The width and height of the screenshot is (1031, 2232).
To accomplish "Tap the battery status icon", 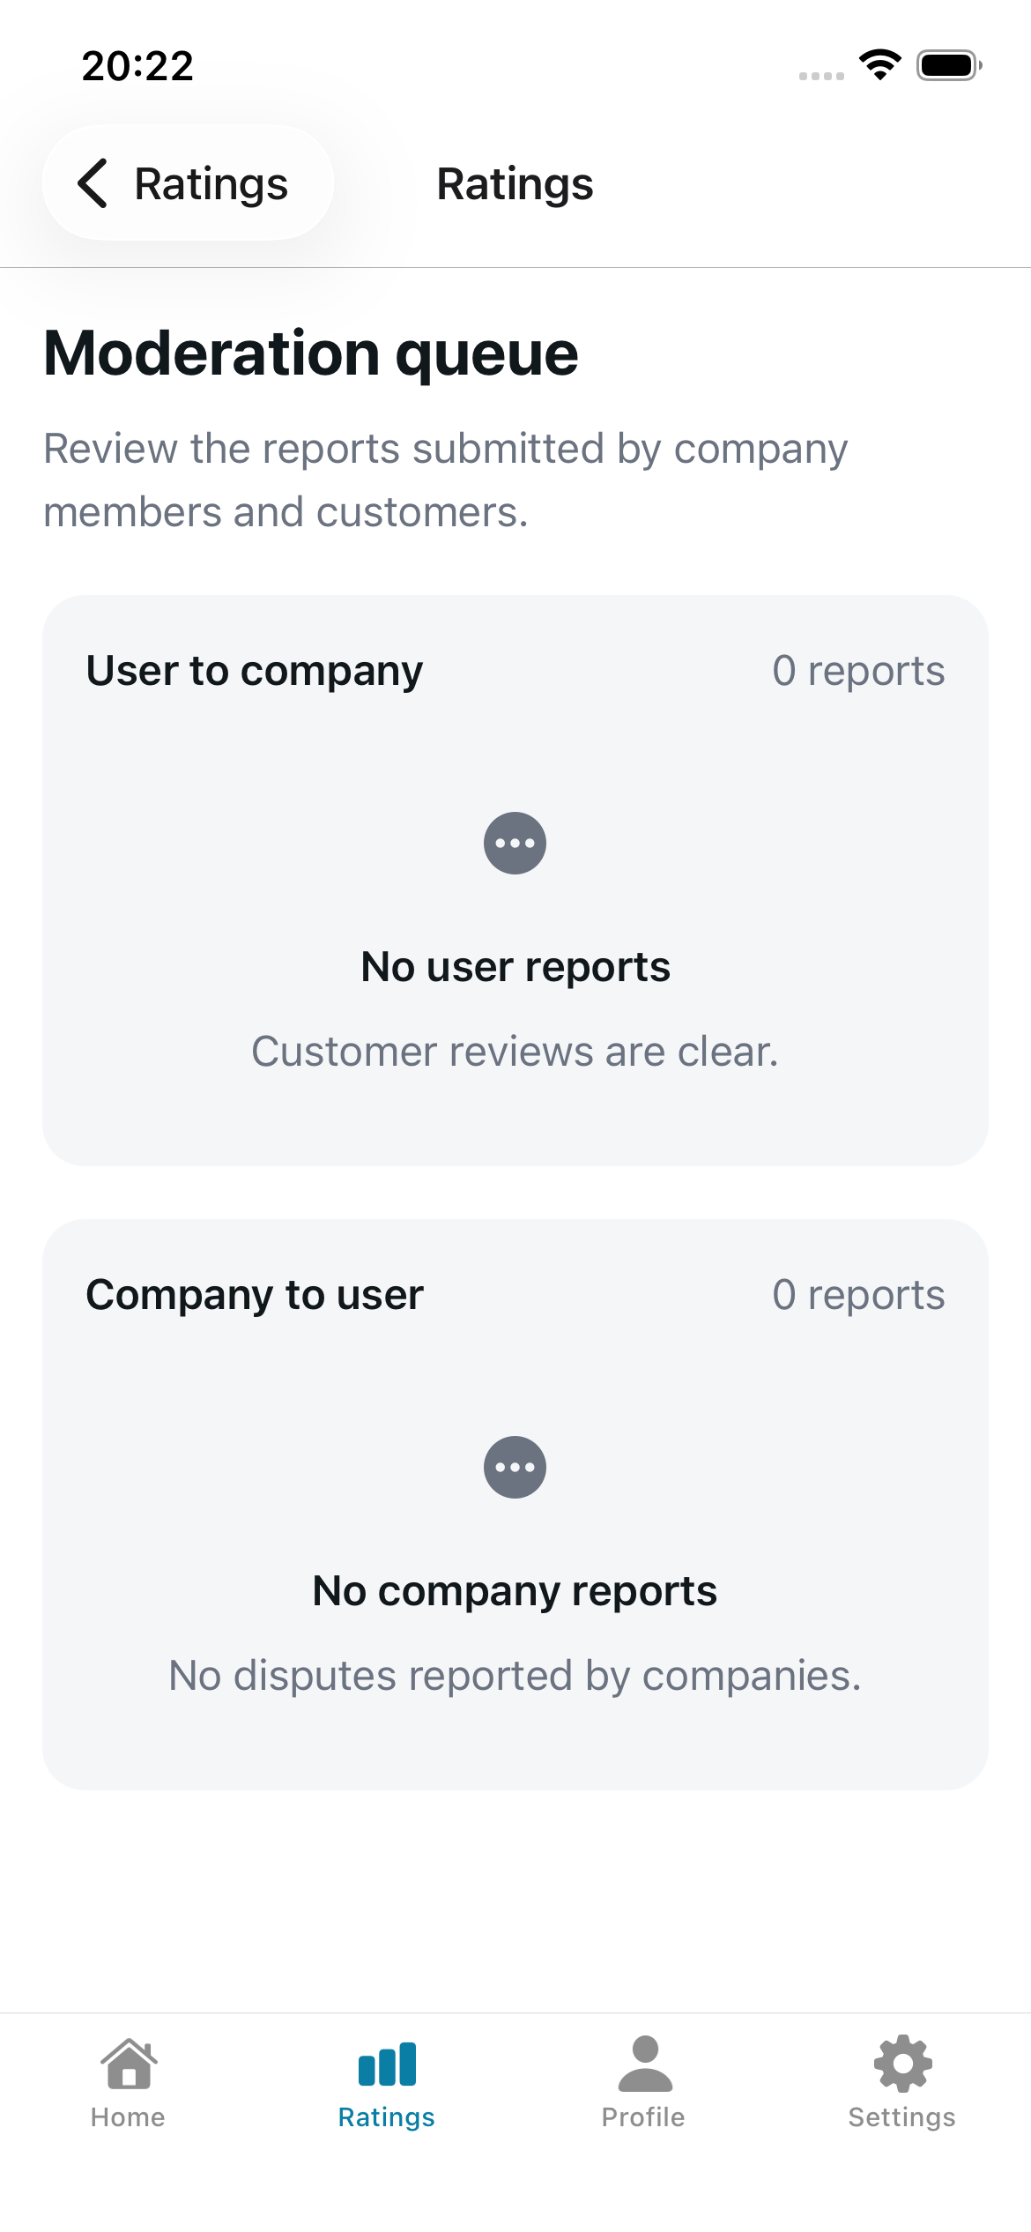I will tap(949, 65).
